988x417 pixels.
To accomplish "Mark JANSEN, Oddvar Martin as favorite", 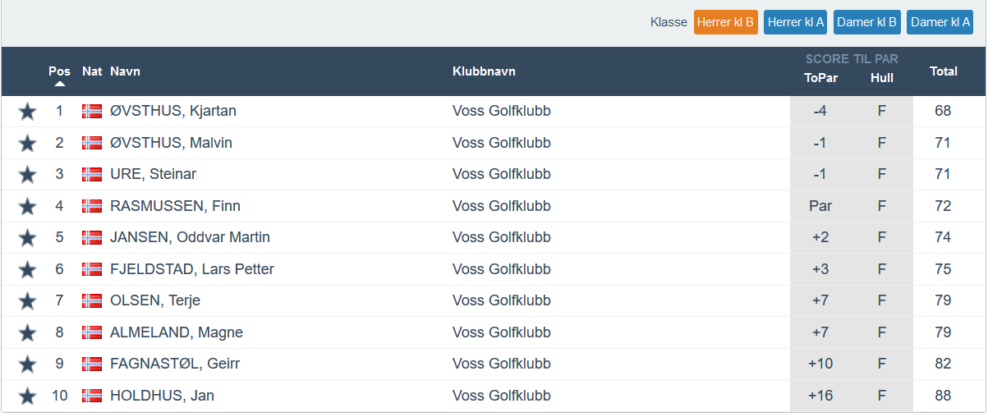I will (27, 238).
